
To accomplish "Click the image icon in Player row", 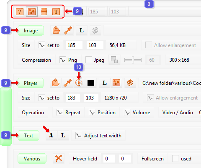I will [116, 83].
